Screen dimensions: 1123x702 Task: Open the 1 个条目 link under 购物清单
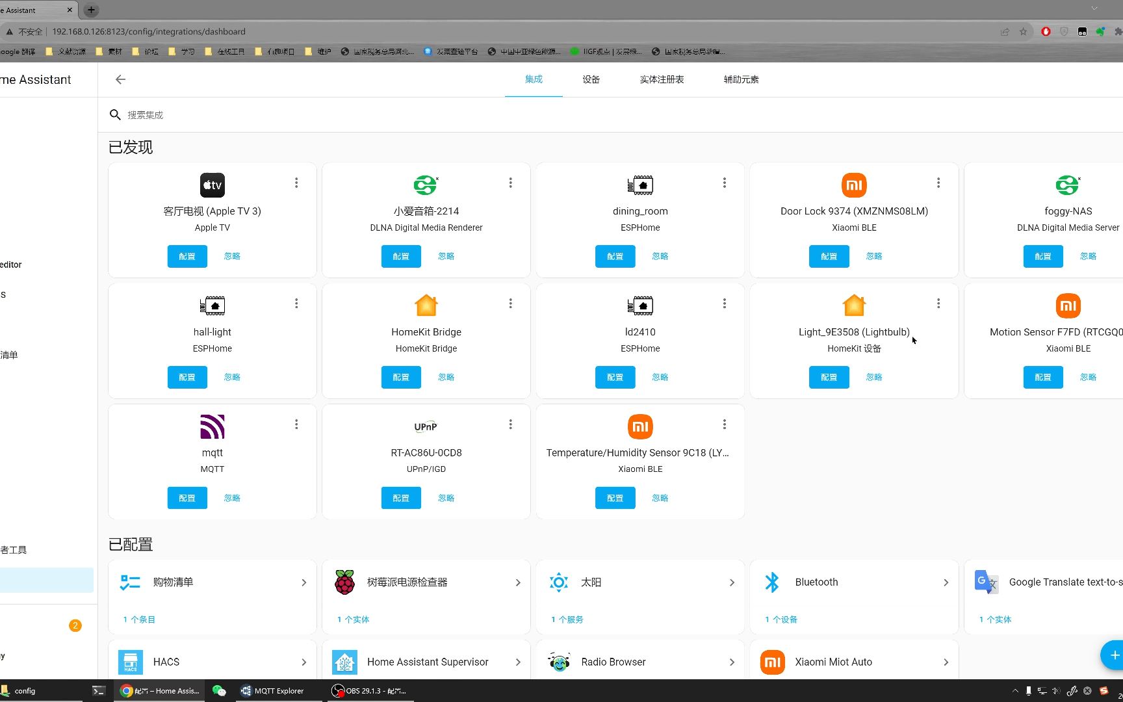(139, 619)
